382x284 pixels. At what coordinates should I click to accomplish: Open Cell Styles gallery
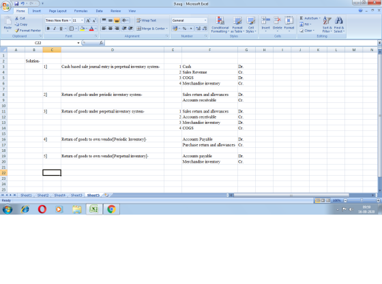point(251,25)
